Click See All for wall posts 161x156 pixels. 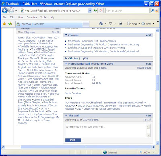coord(147,120)
